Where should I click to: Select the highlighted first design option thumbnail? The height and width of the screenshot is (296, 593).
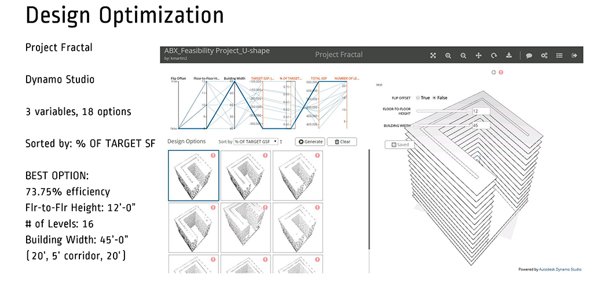tap(193, 176)
